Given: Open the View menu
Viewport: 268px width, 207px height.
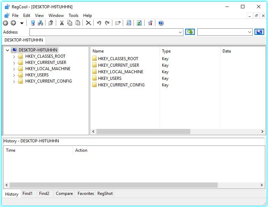Looking at the screenshot, I should tap(39, 16).
